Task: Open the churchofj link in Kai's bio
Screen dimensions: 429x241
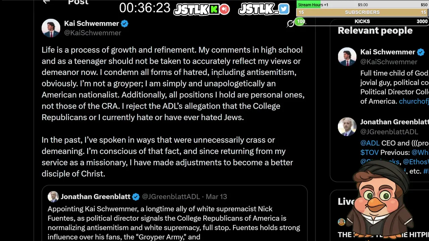Action: click(x=414, y=101)
